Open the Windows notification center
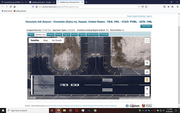 point(176,111)
